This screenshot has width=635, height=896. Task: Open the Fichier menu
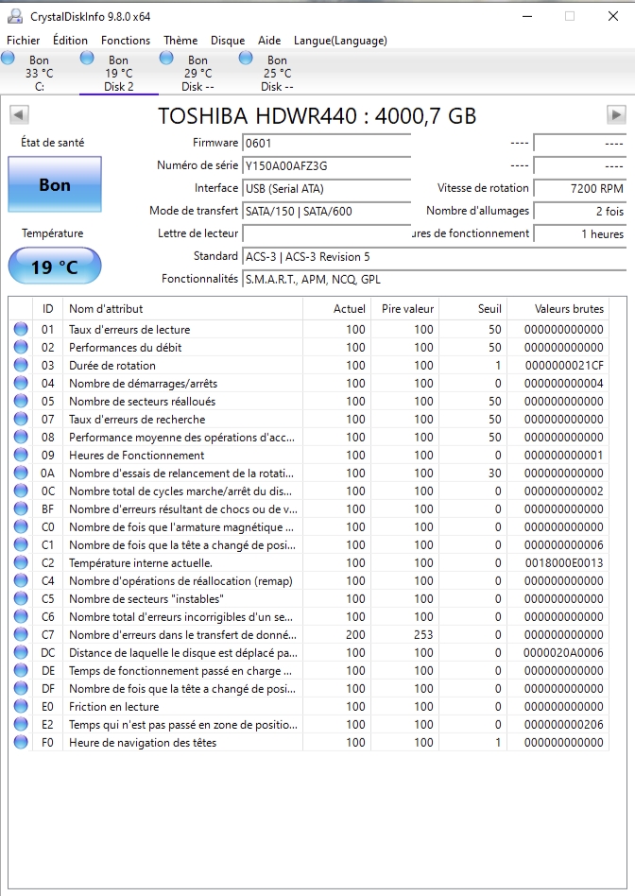click(24, 41)
